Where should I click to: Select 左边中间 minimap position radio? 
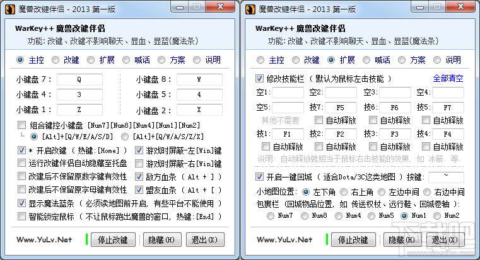pos(382,192)
